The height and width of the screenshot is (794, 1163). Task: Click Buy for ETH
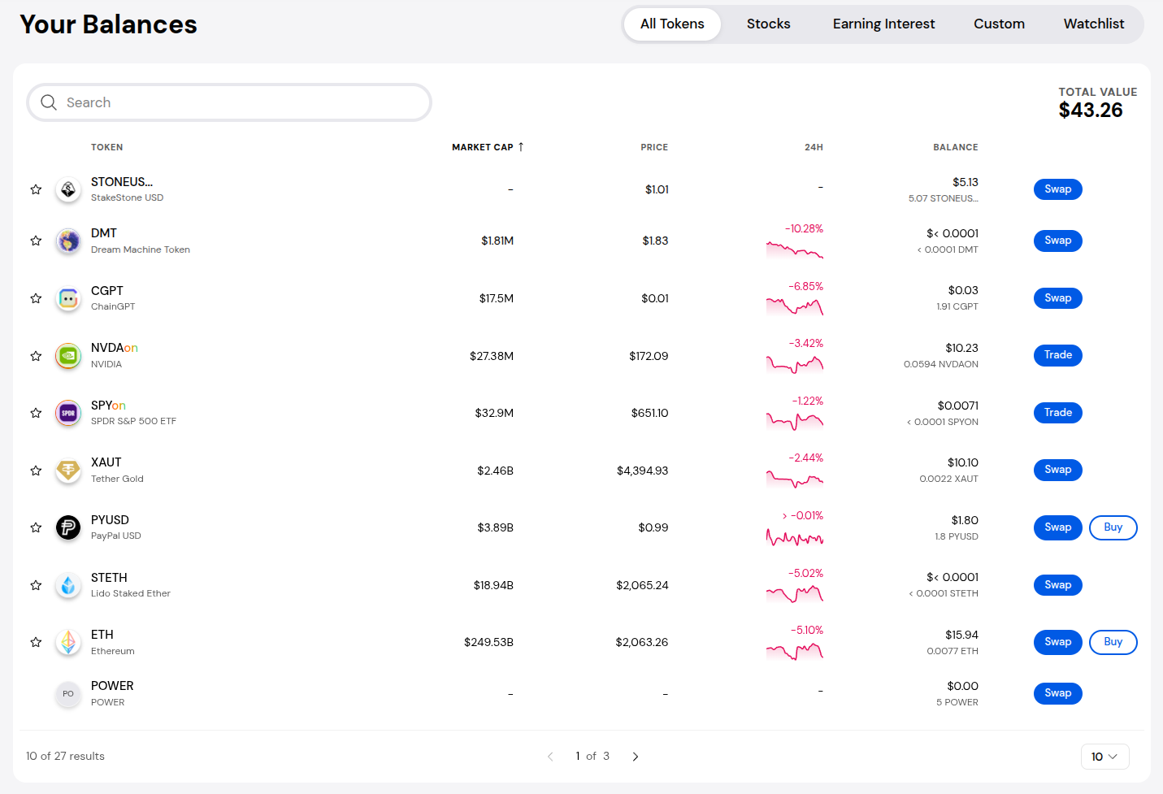tap(1113, 642)
